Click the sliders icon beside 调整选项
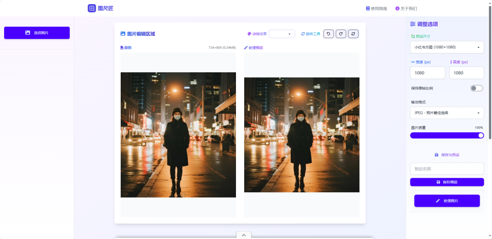The image size is (492, 239). coord(413,24)
